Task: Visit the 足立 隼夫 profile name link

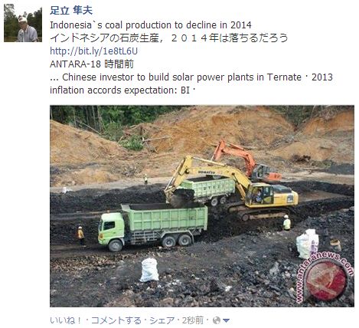Action: pos(71,11)
